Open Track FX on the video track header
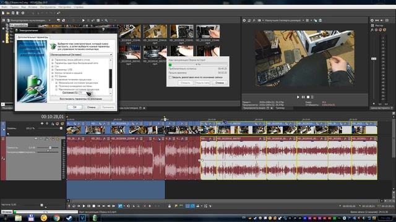This screenshot has width=396, height=222. (x=52, y=123)
